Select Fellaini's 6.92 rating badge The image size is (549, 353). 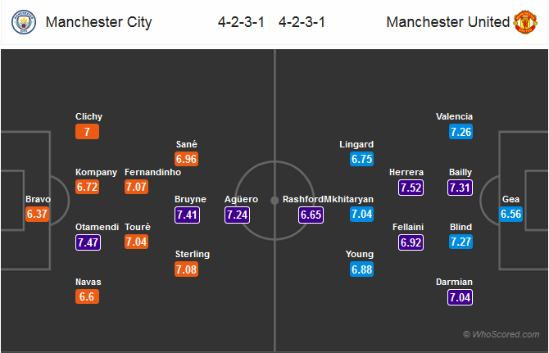[411, 242]
